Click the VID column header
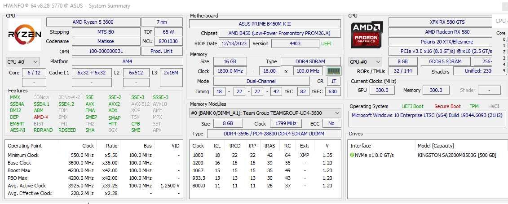 pos(175,146)
